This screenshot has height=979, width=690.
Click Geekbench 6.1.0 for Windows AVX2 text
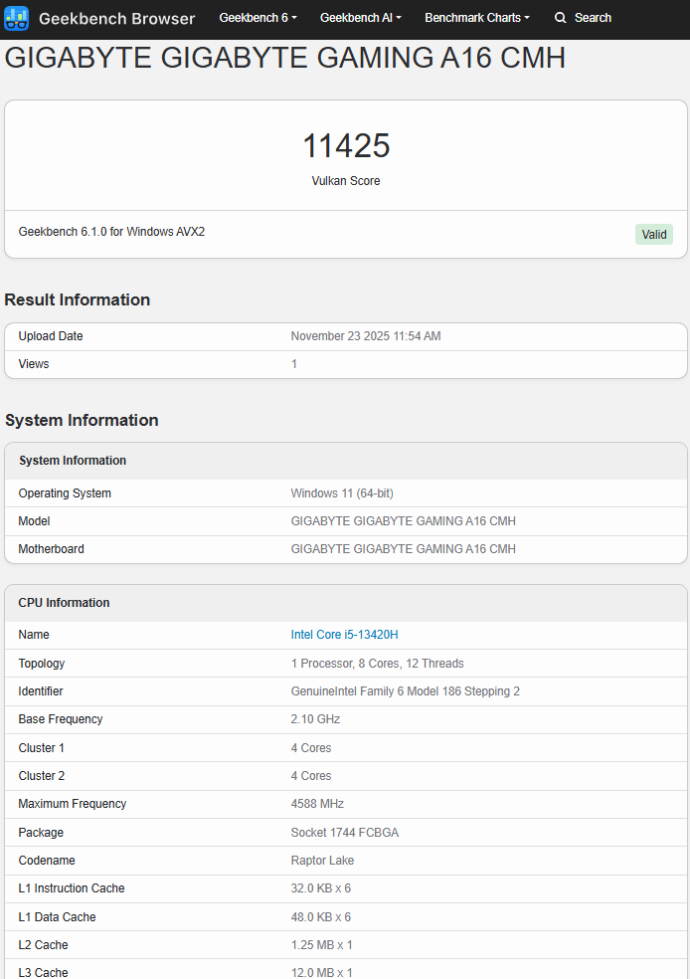111,232
